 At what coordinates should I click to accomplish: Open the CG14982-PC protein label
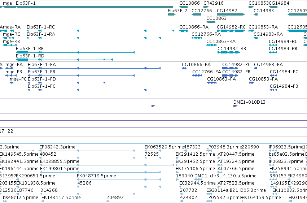tap(236, 65)
